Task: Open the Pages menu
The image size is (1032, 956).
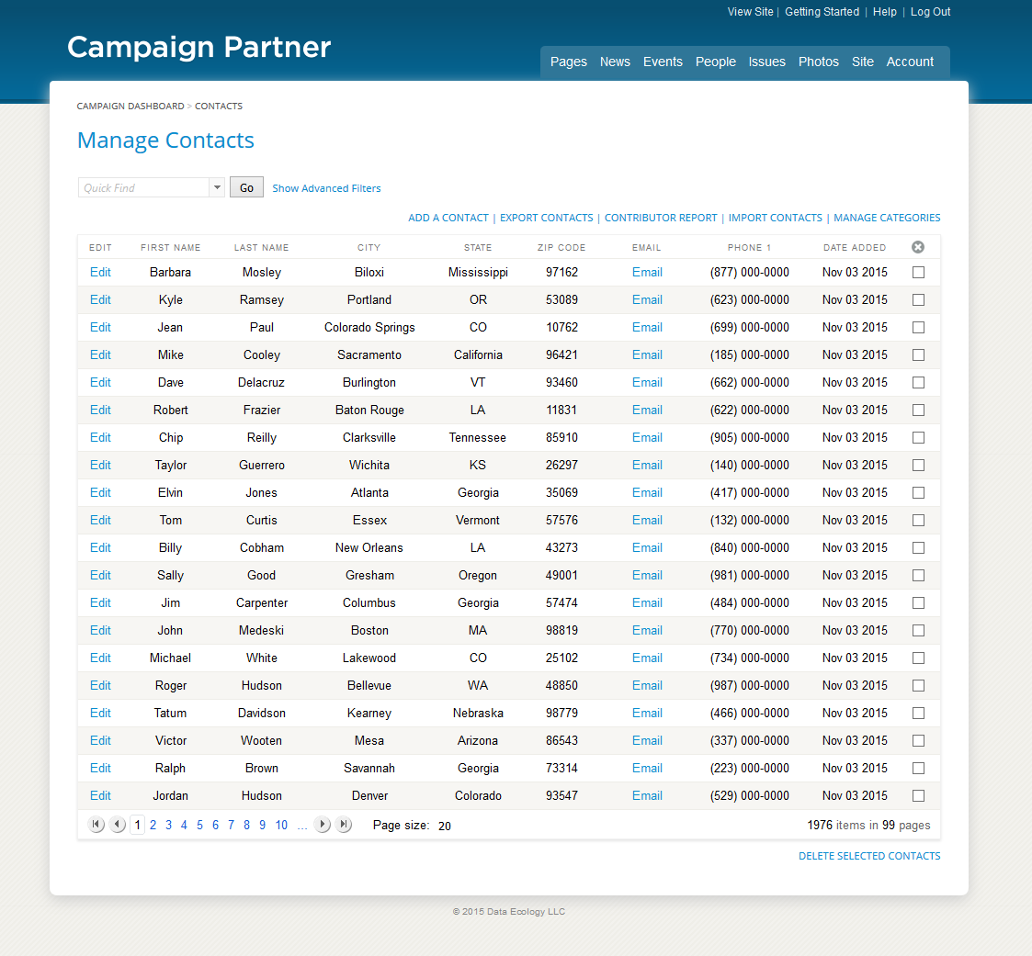Action: point(569,62)
